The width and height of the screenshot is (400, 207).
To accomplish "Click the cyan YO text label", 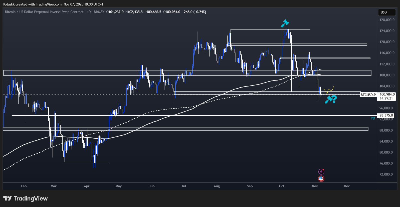I will click(373, 118).
